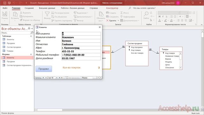Click Что вы хотите сделать search

pos(144,8)
